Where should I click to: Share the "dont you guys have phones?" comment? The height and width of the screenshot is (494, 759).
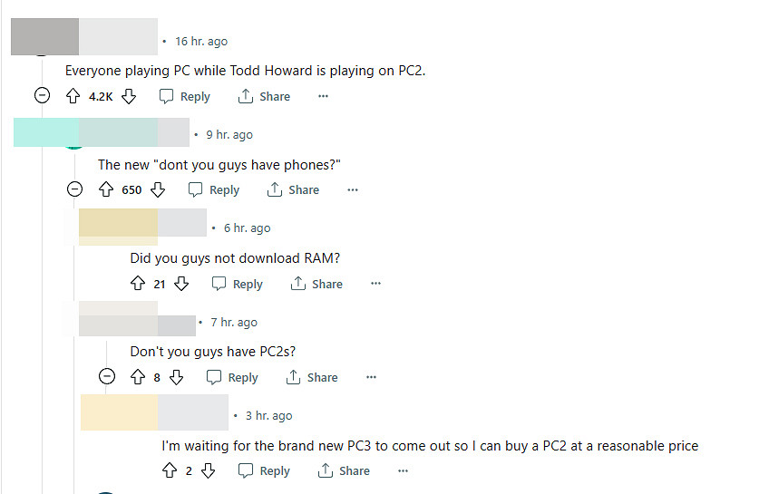point(293,189)
